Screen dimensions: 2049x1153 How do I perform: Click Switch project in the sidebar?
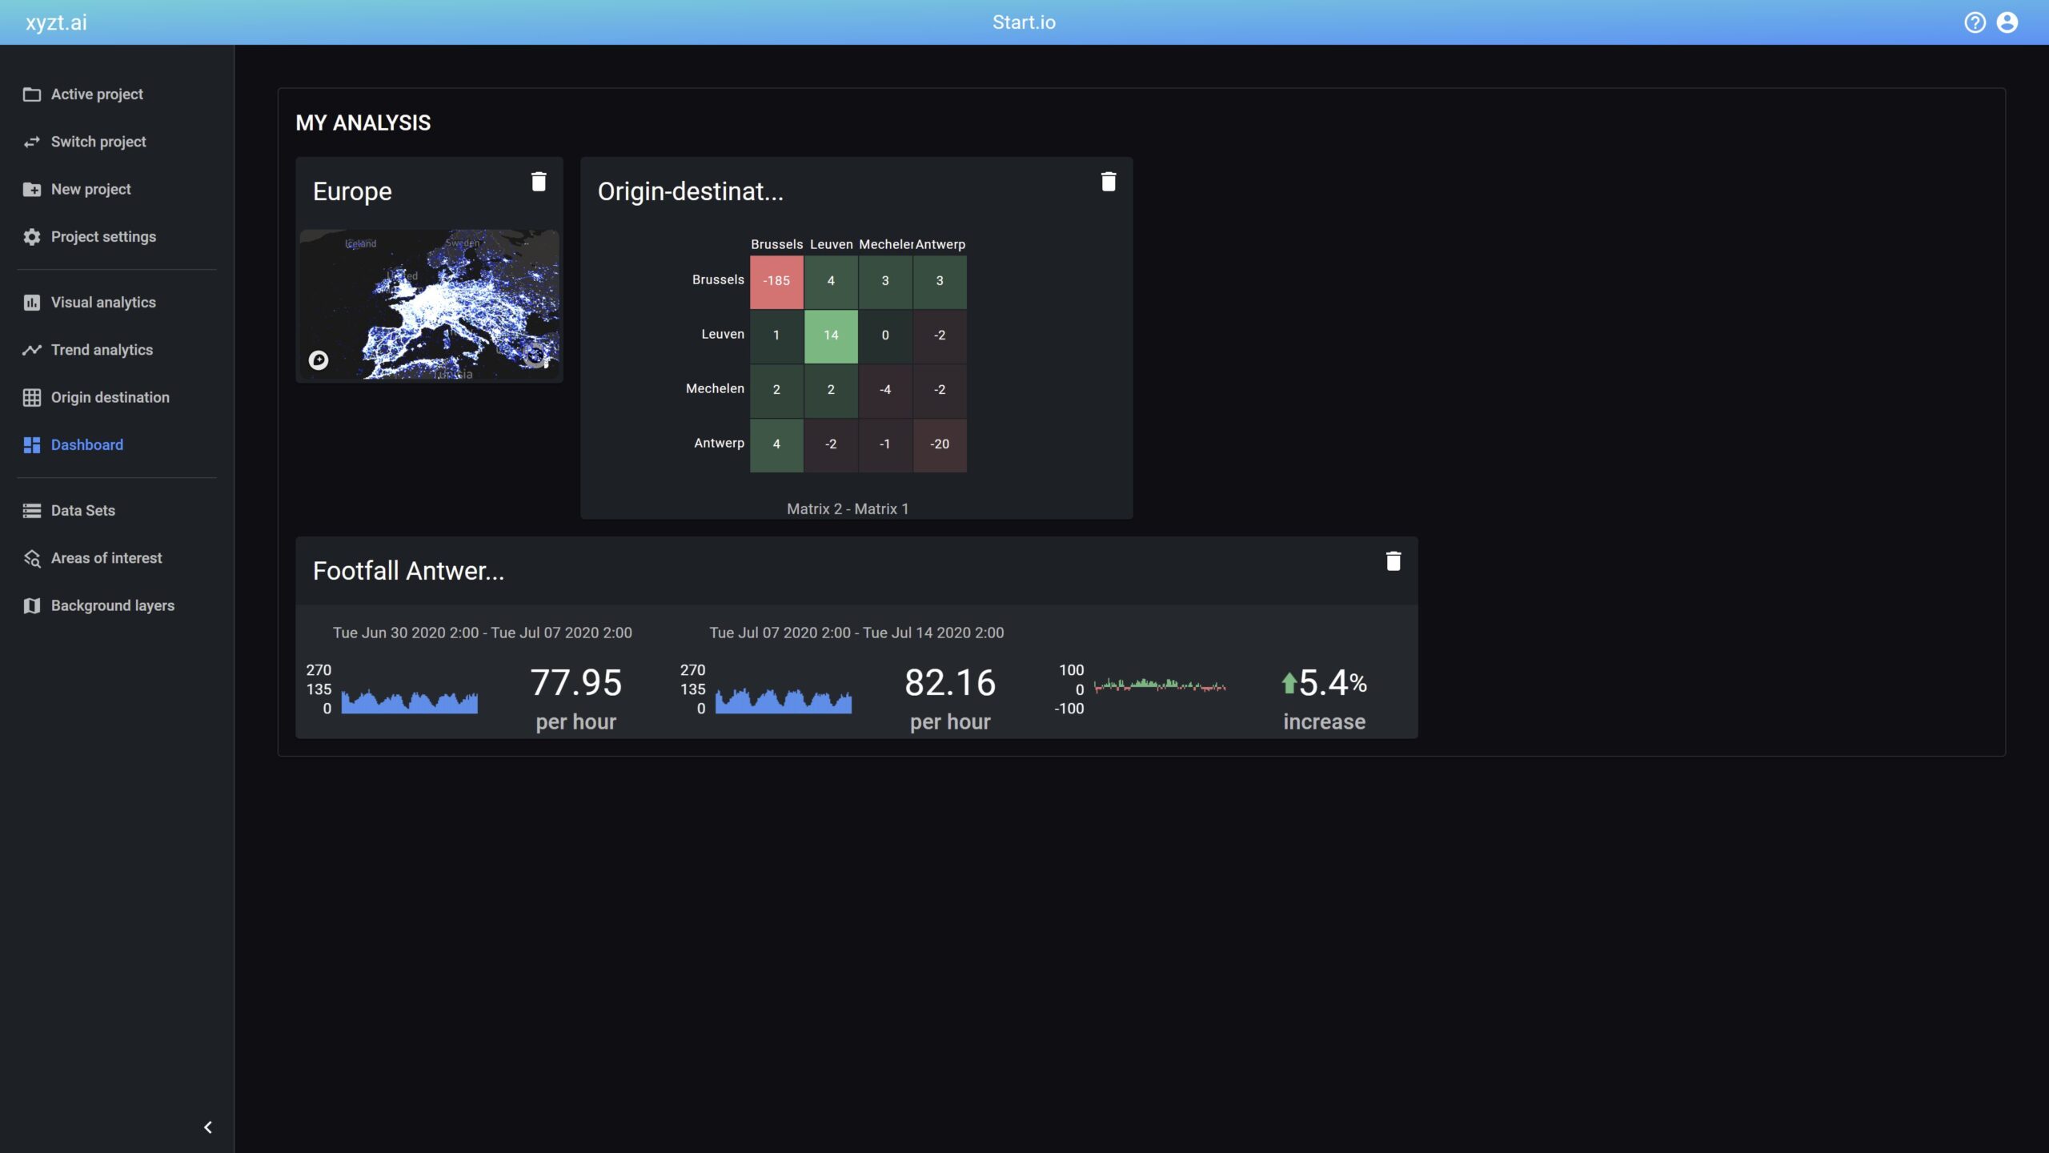(98, 142)
